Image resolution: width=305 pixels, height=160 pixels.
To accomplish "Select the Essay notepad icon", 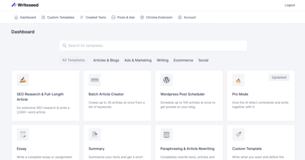I will (x=23, y=134).
